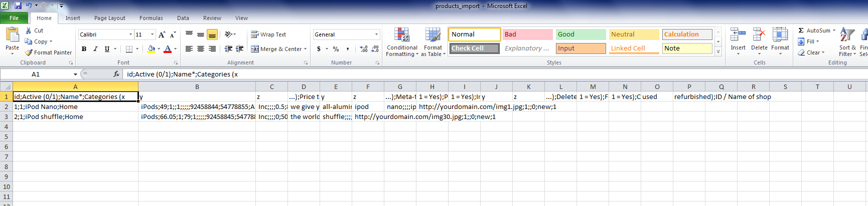This screenshot has width=868, height=206.
Task: Open Format as Table gallery
Action: pos(433,42)
